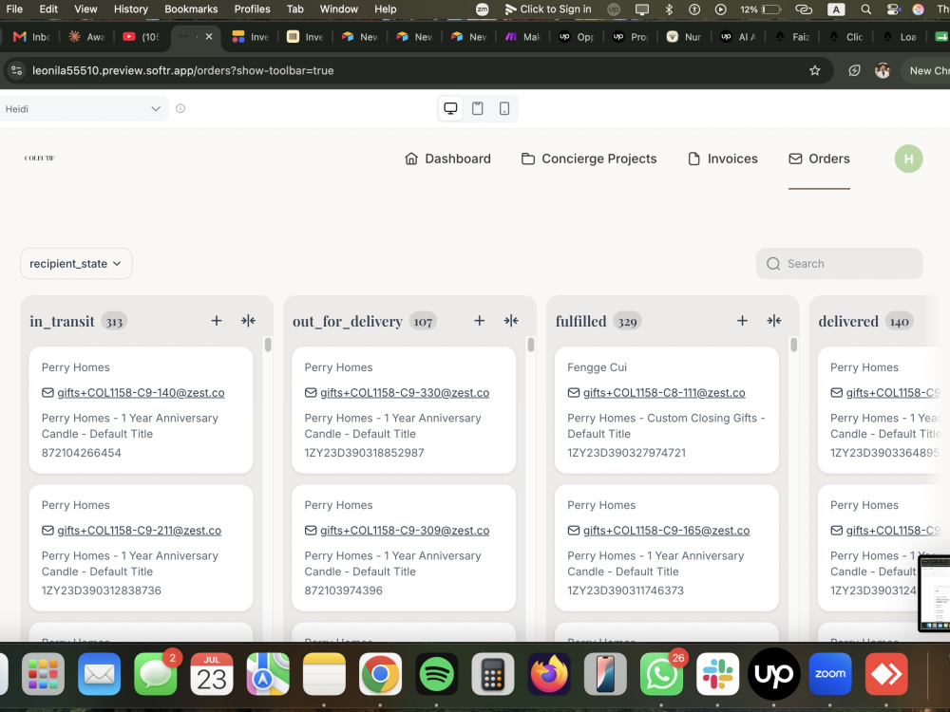This screenshot has width=950, height=712.
Task: Open Slack from the dock
Action: [x=717, y=674]
